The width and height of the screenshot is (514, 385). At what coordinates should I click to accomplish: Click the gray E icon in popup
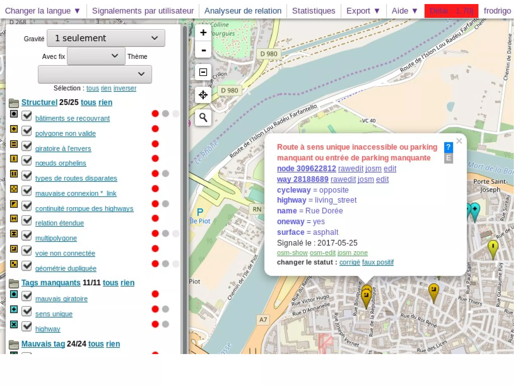(448, 158)
